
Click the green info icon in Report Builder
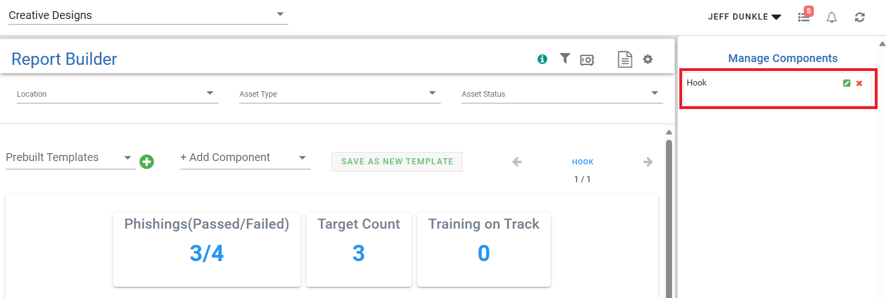[542, 59]
